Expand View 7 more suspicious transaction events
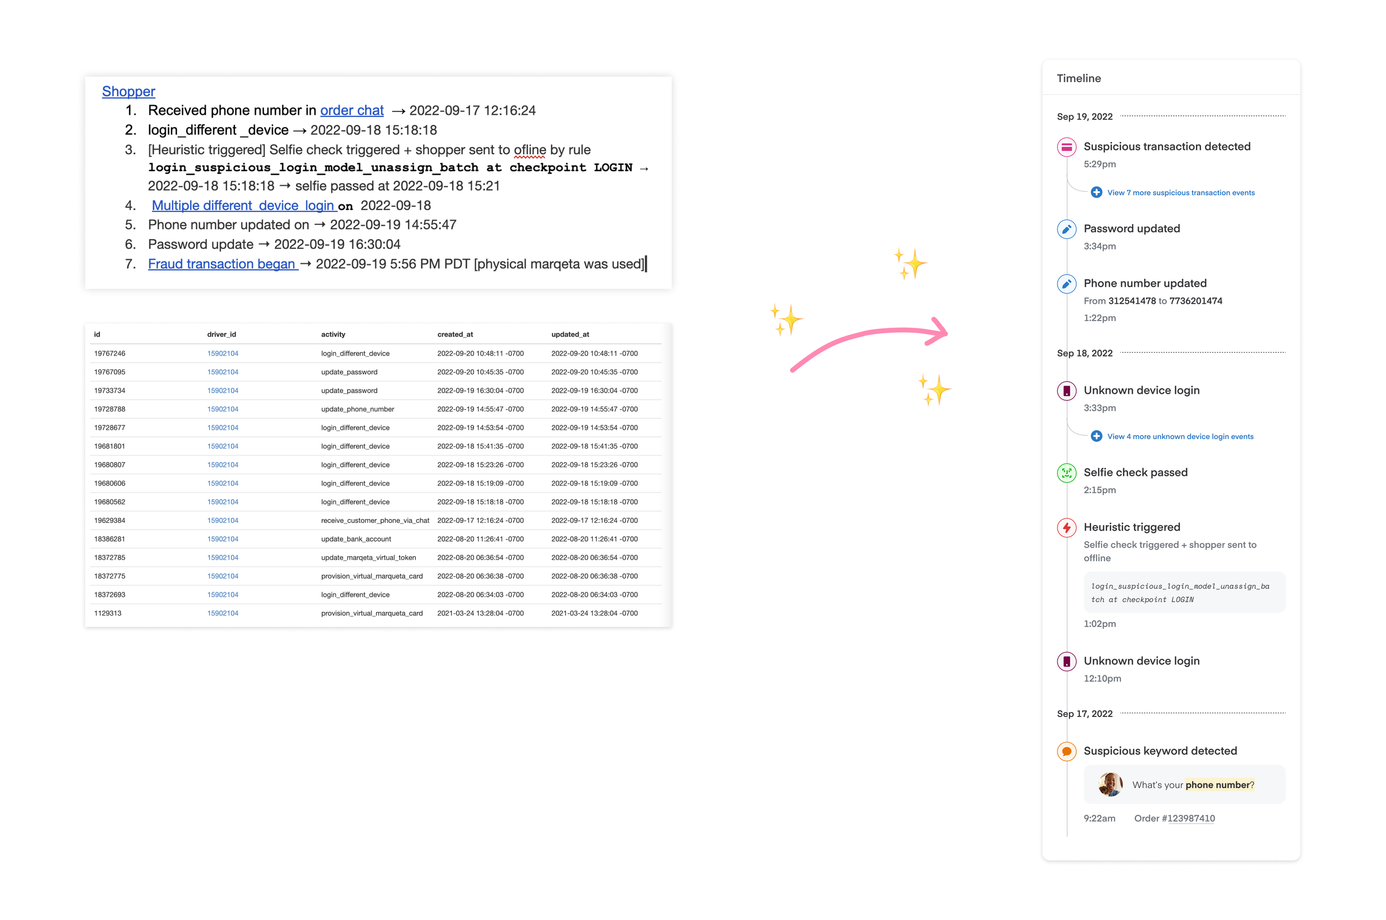 click(x=1180, y=193)
